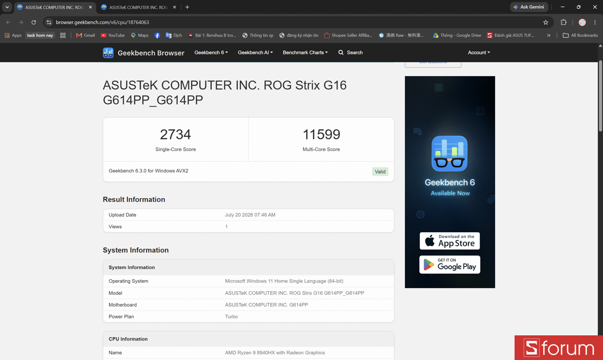Bookmark this page with the star icon
The width and height of the screenshot is (603, 360).
click(x=546, y=22)
